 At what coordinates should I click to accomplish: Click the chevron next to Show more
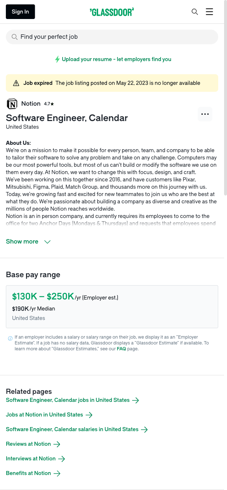click(x=47, y=242)
